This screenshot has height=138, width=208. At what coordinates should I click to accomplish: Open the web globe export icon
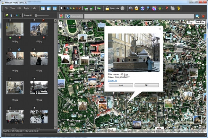click(x=142, y=8)
